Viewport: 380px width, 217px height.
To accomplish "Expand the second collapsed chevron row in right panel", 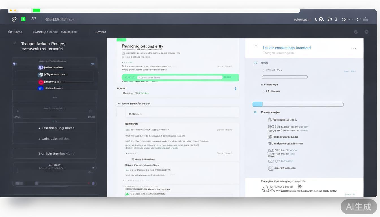I will (x=263, y=91).
